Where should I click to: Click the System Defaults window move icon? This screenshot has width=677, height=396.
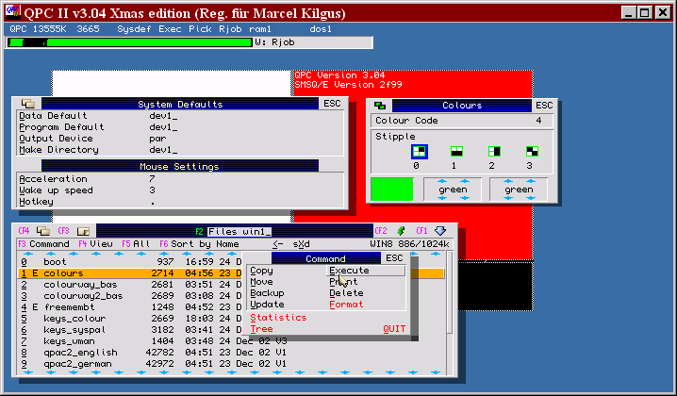pos(27,104)
